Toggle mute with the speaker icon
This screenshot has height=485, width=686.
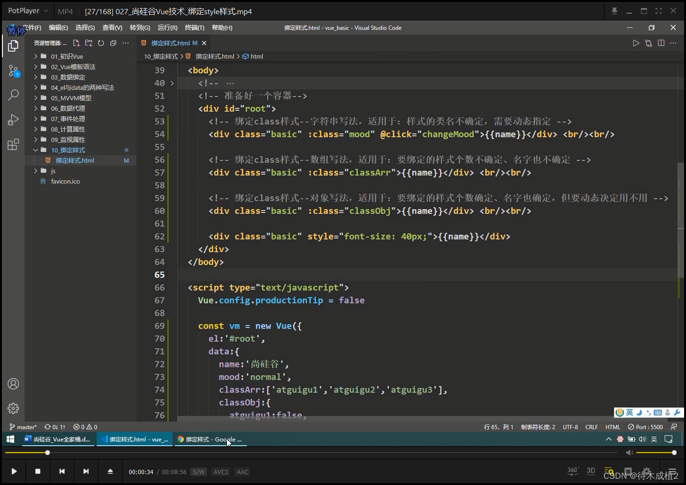[629, 453]
